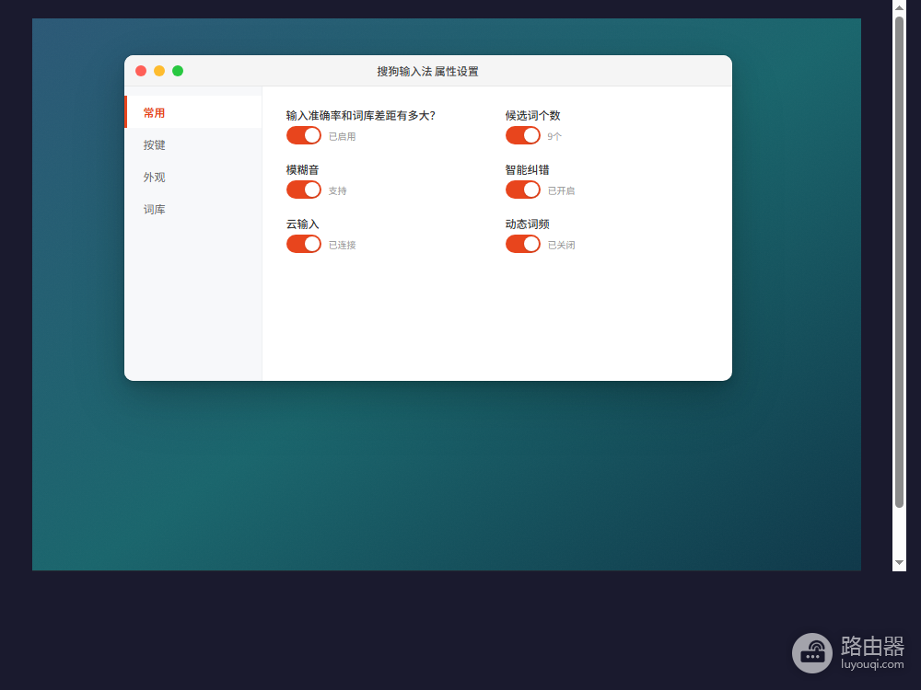Viewport: 921px width, 690px height.
Task: Select the 常用 sidebar tab
Action: coord(193,112)
